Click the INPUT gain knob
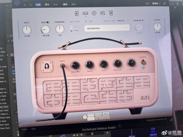This screenshot has height=137, width=183. pyautogui.click(x=27, y=30)
